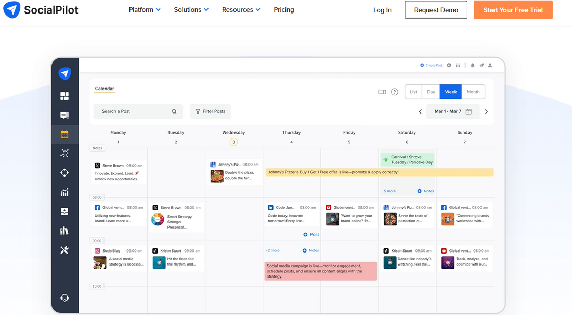Click the Search a Post field
This screenshot has height=315, width=572.
coord(138,111)
